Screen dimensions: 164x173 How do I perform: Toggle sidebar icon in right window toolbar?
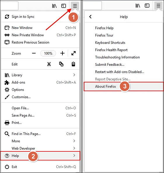point(147,6)
